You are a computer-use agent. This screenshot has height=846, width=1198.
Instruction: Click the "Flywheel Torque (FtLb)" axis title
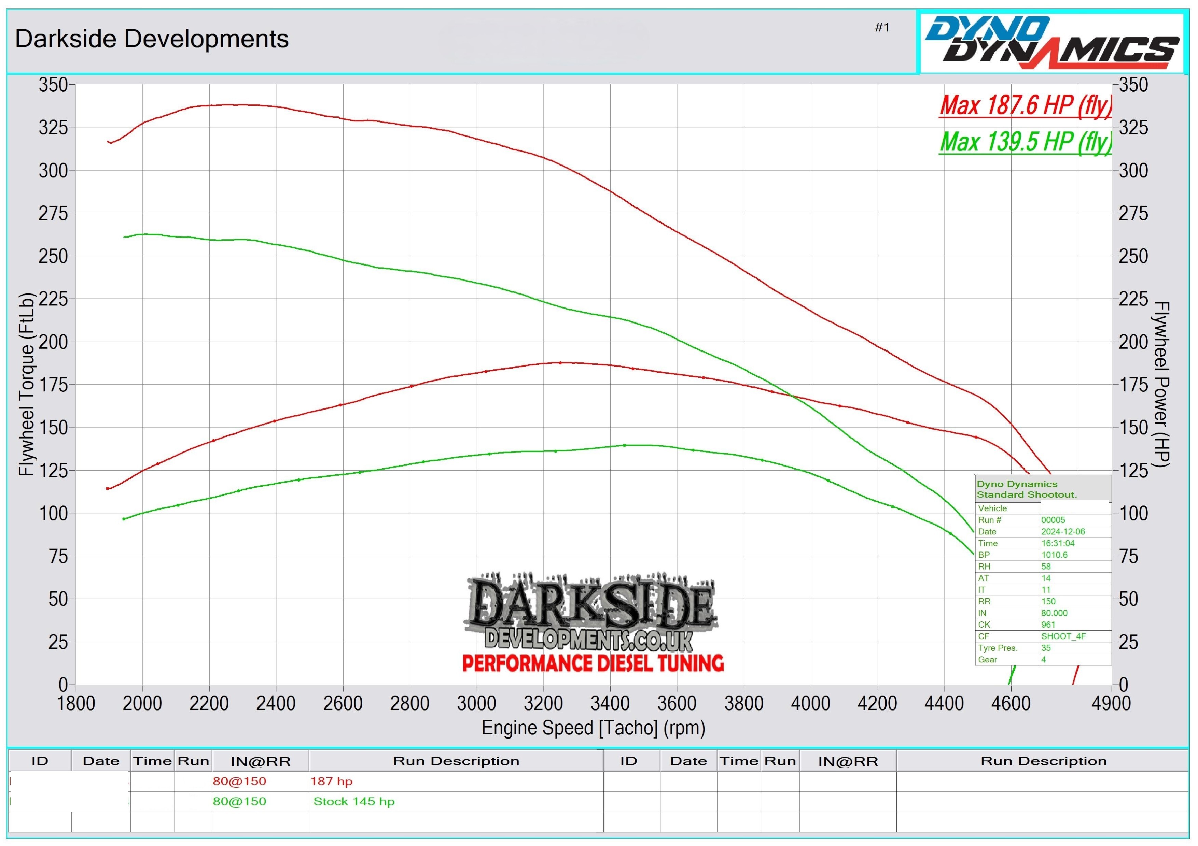click(26, 384)
